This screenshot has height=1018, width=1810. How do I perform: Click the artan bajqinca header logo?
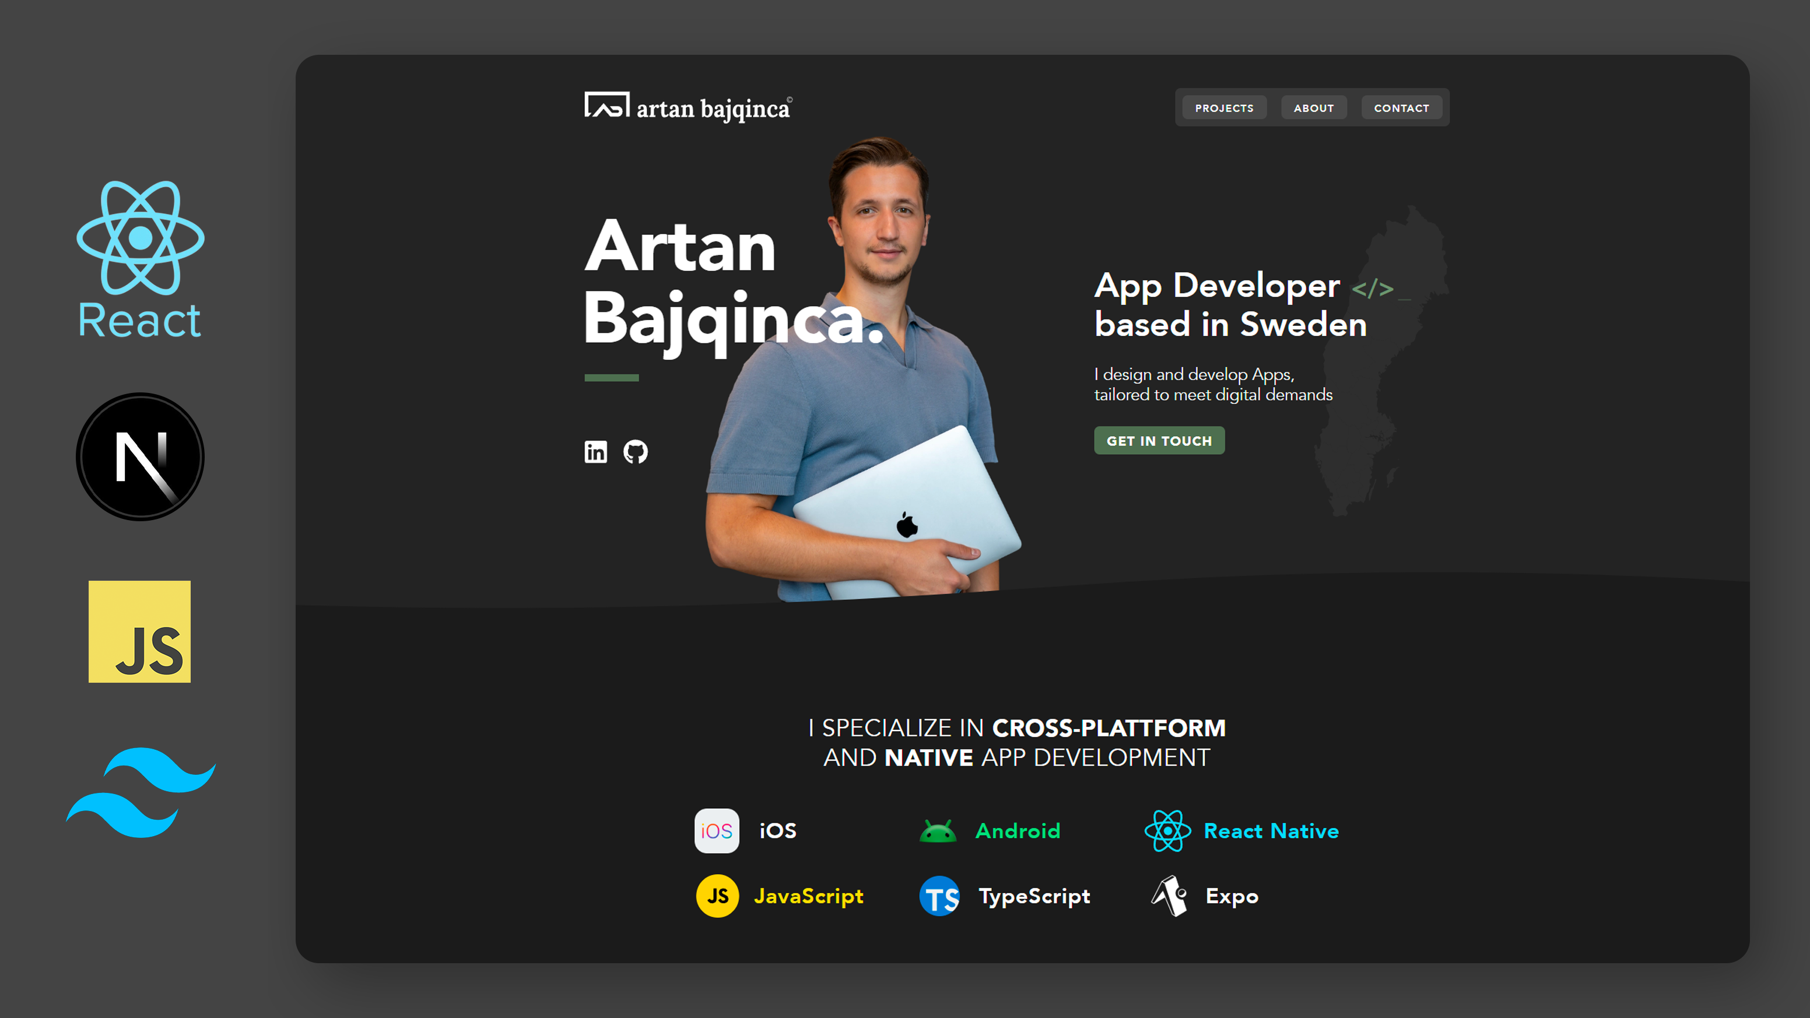pyautogui.click(x=688, y=107)
